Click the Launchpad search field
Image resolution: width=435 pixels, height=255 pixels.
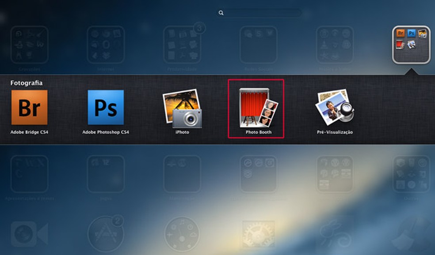[259, 13]
